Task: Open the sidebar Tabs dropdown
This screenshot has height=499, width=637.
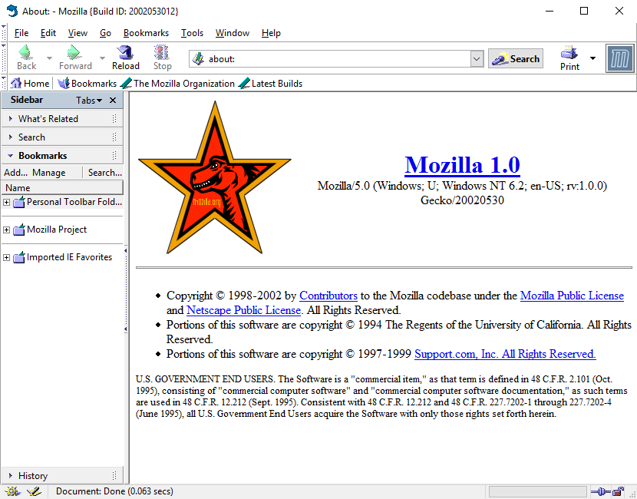Action: 89,101
